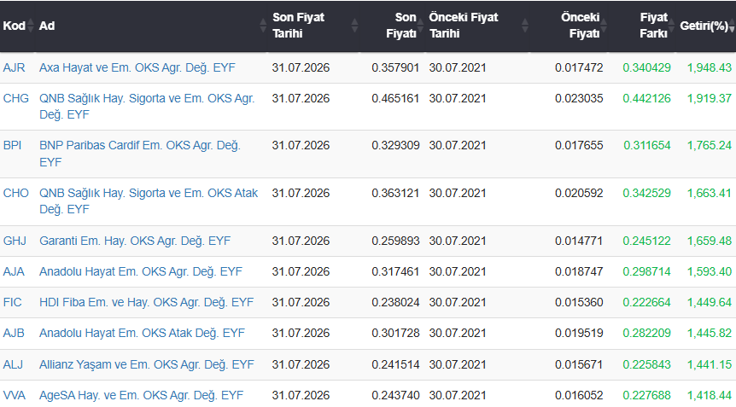The image size is (736, 407).
Task: Open QNB Sağlık Hay. OKS Agr. fund
Action: [147, 107]
